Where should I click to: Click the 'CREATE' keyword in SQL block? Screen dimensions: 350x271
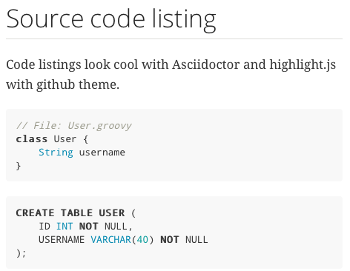click(35, 213)
